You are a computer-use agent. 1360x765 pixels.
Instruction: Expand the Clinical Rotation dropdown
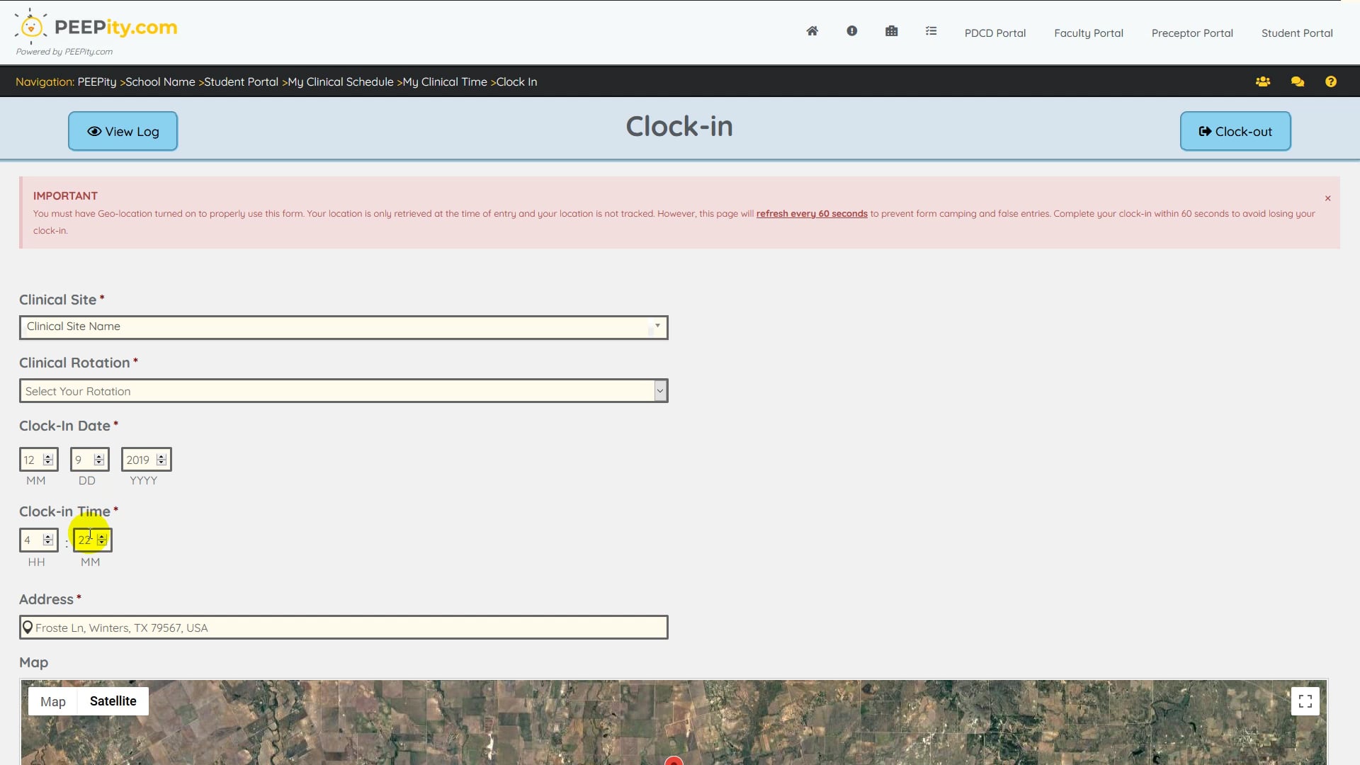coord(344,391)
